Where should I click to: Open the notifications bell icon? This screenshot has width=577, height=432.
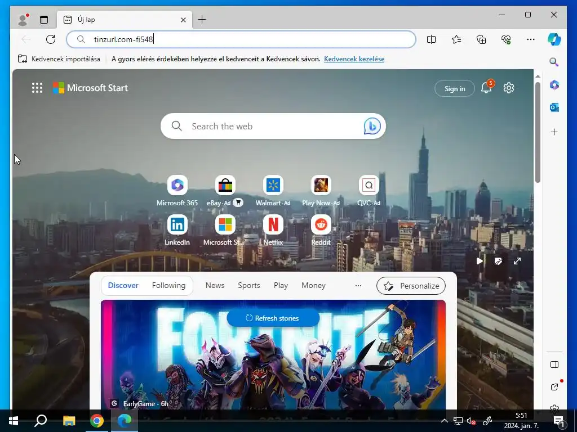(x=486, y=88)
